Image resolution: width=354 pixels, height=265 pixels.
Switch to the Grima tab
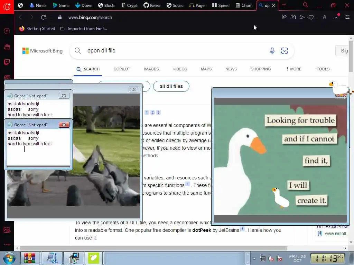coord(61,5)
